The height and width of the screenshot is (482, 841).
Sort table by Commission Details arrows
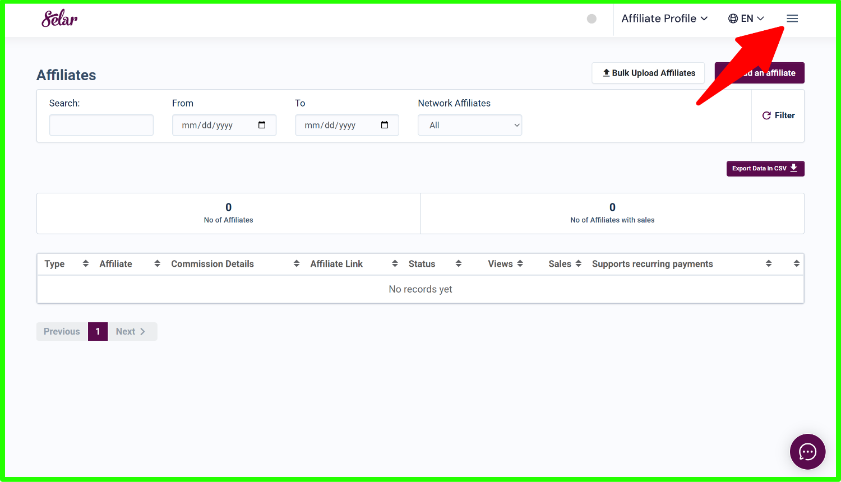coord(297,263)
